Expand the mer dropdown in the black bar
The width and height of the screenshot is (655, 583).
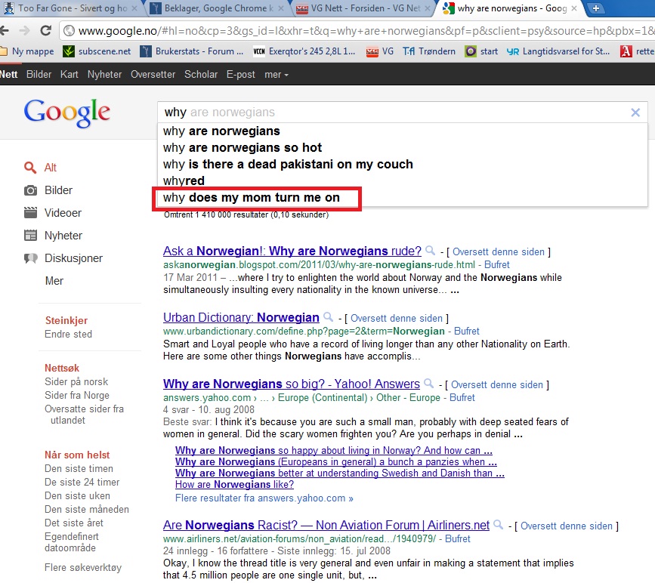pyautogui.click(x=276, y=75)
